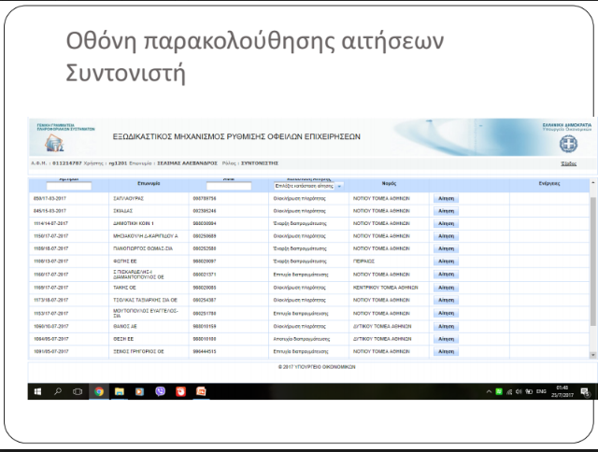Open the Action Center notifications icon
Image resolution: width=598 pixels, height=452 pixels.
[586, 392]
